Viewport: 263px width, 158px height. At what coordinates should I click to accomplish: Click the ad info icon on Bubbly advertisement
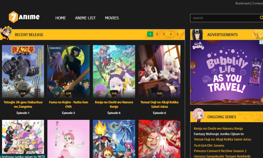261,42
